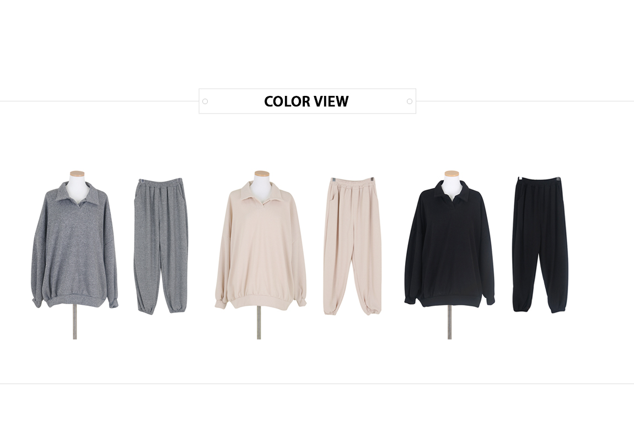Click the elastic waistband of gray pants
The height and width of the screenshot is (421, 634).
[x=160, y=184]
